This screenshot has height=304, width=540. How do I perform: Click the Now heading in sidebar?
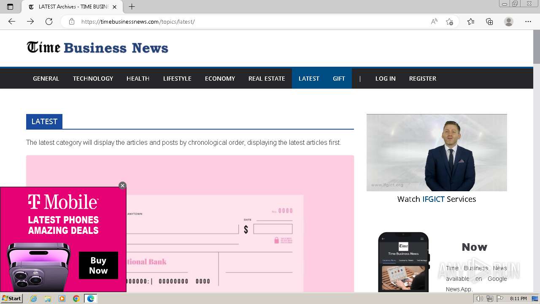click(475, 247)
